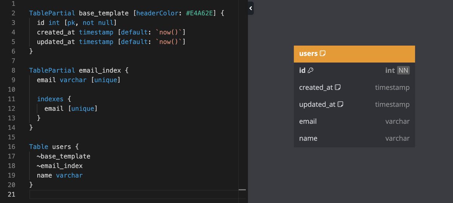Click the #E4A62E color value in code
The image size is (453, 203).
click(x=199, y=13)
